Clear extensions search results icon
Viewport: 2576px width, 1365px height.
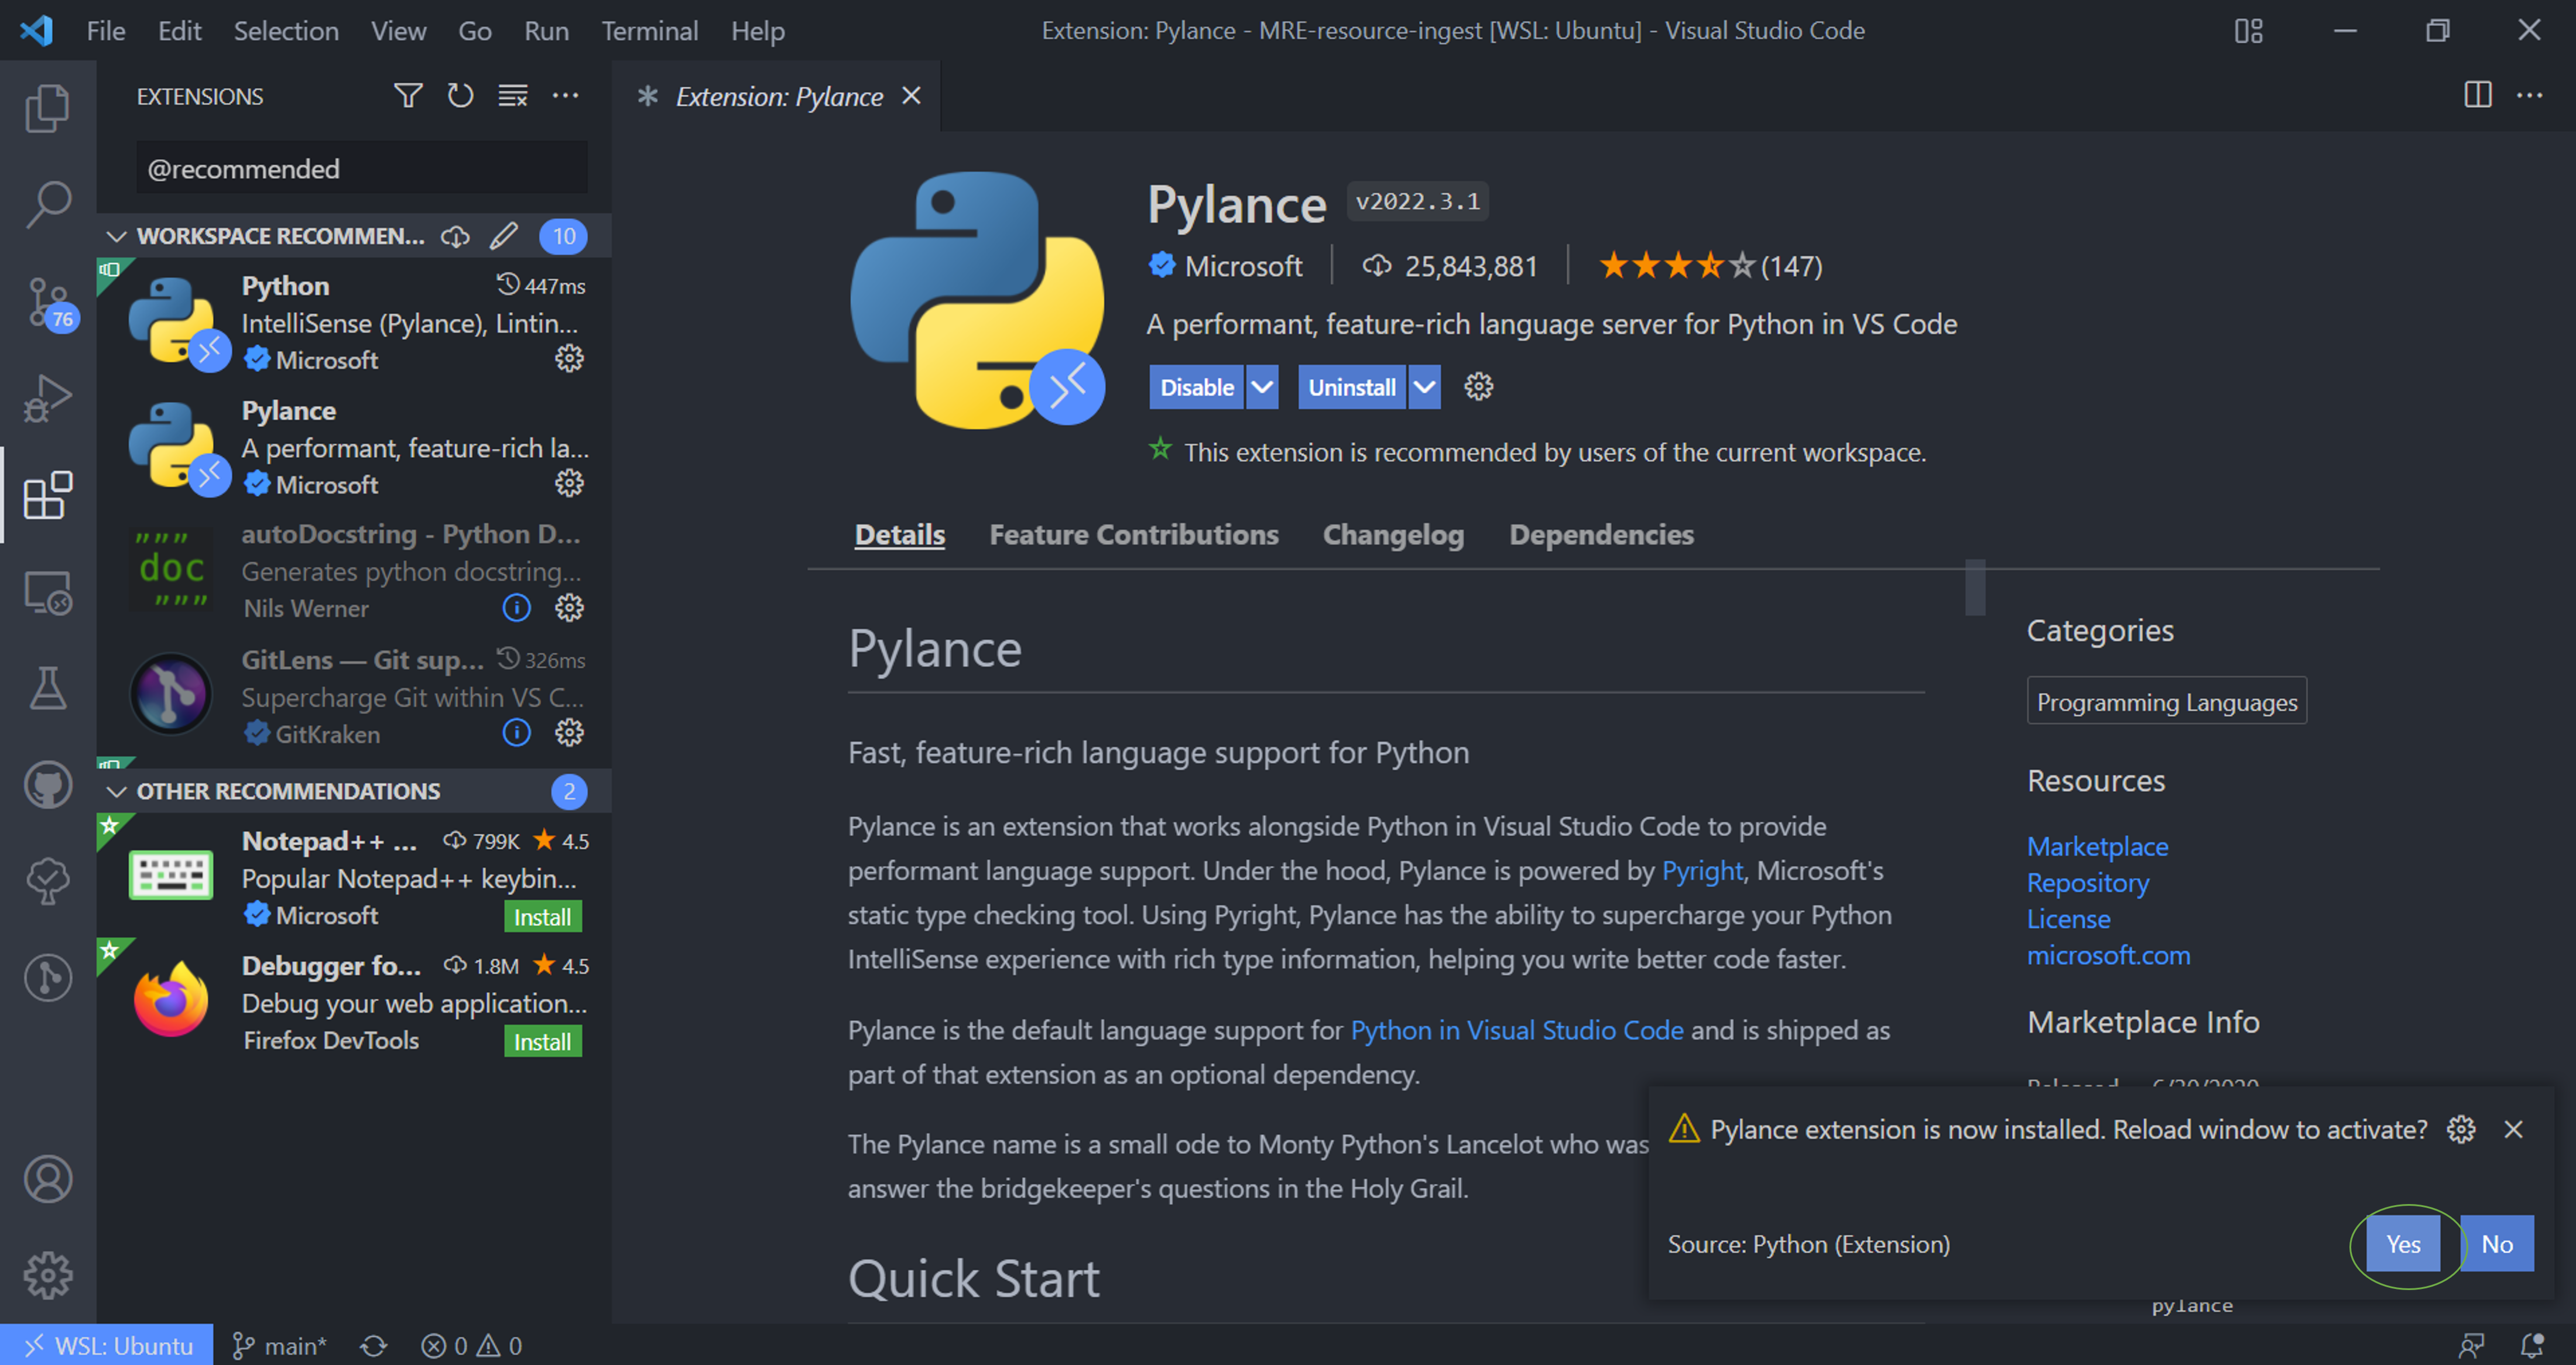point(513,96)
